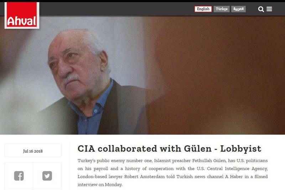Open the 'CIA collaborated with Gülen' headline

[x=170, y=149]
